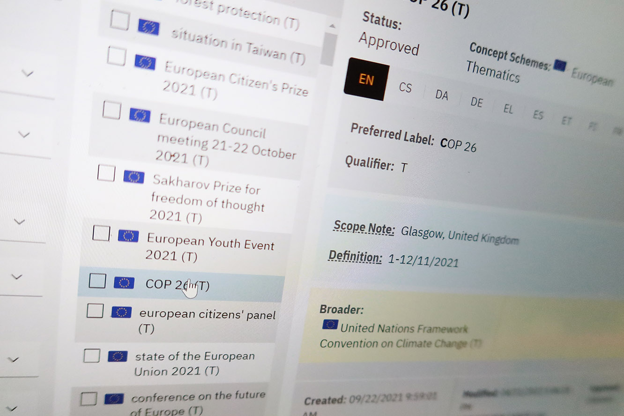Check the COP 26 (T) checkbox

point(97,281)
